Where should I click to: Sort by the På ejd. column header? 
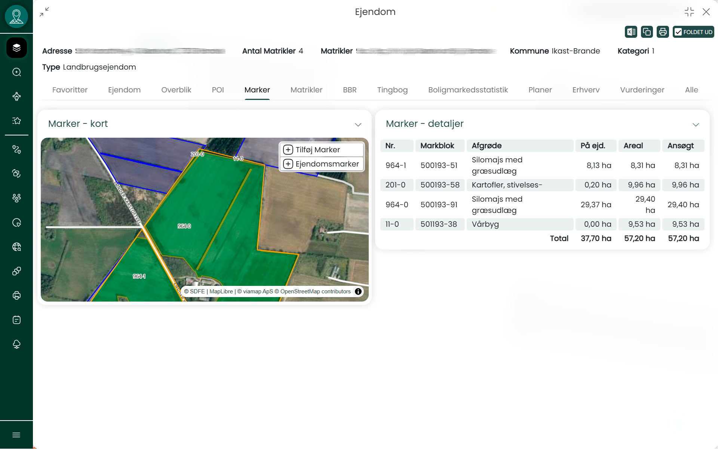point(596,146)
